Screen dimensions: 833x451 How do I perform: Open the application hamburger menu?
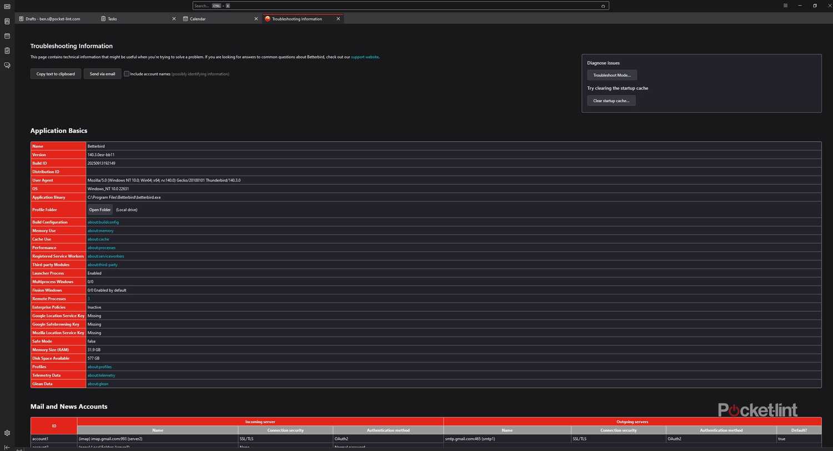785,6
